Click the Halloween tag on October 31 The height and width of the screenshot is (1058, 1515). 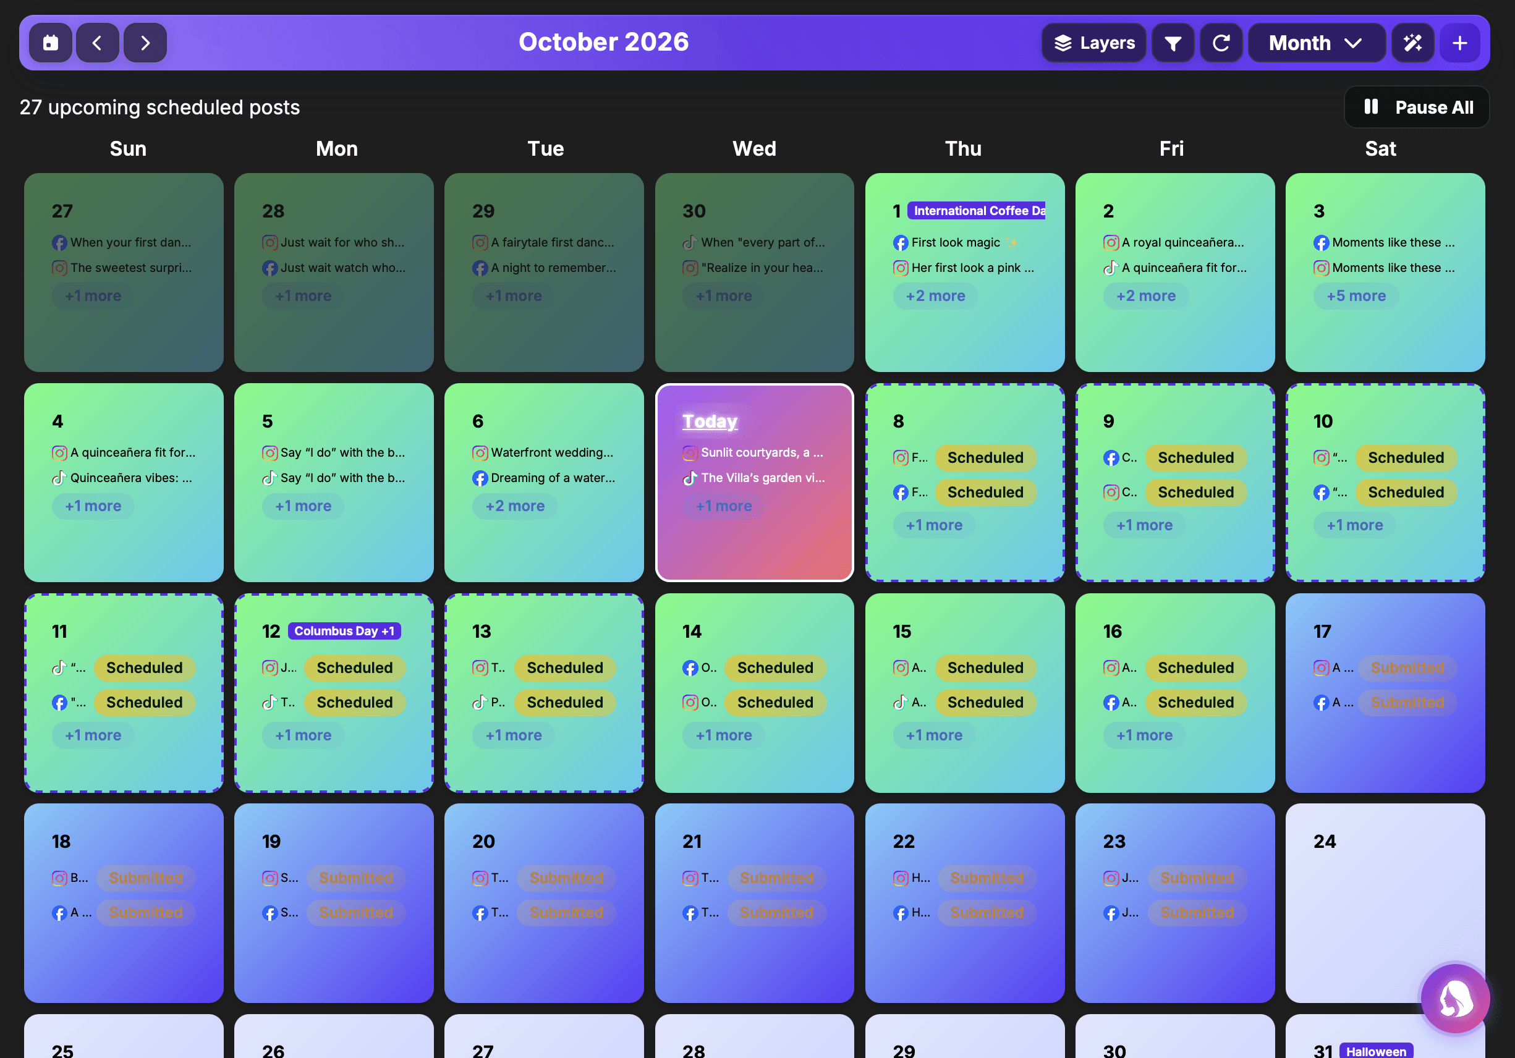(1376, 1051)
